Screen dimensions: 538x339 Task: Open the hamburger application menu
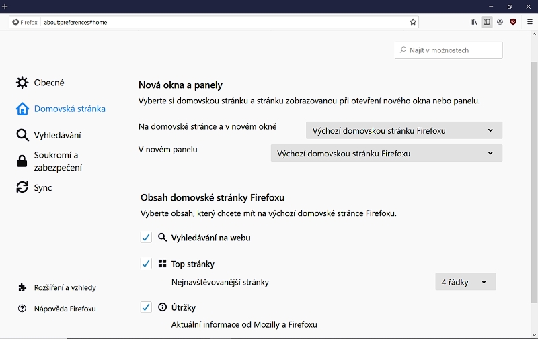(529, 22)
